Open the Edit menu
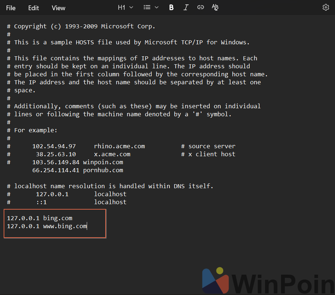 pyautogui.click(x=33, y=8)
